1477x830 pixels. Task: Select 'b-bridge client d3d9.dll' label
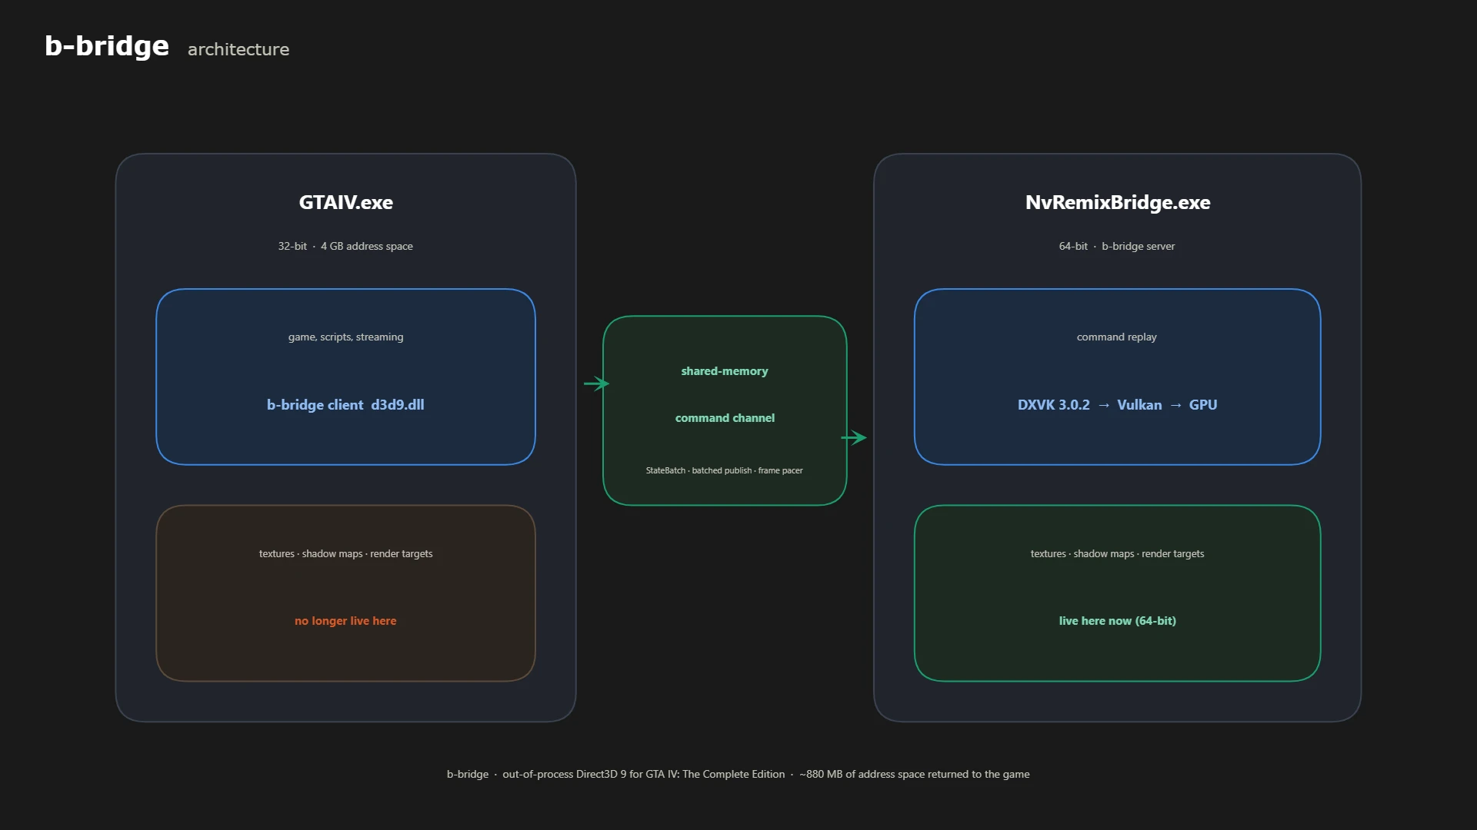pos(345,405)
